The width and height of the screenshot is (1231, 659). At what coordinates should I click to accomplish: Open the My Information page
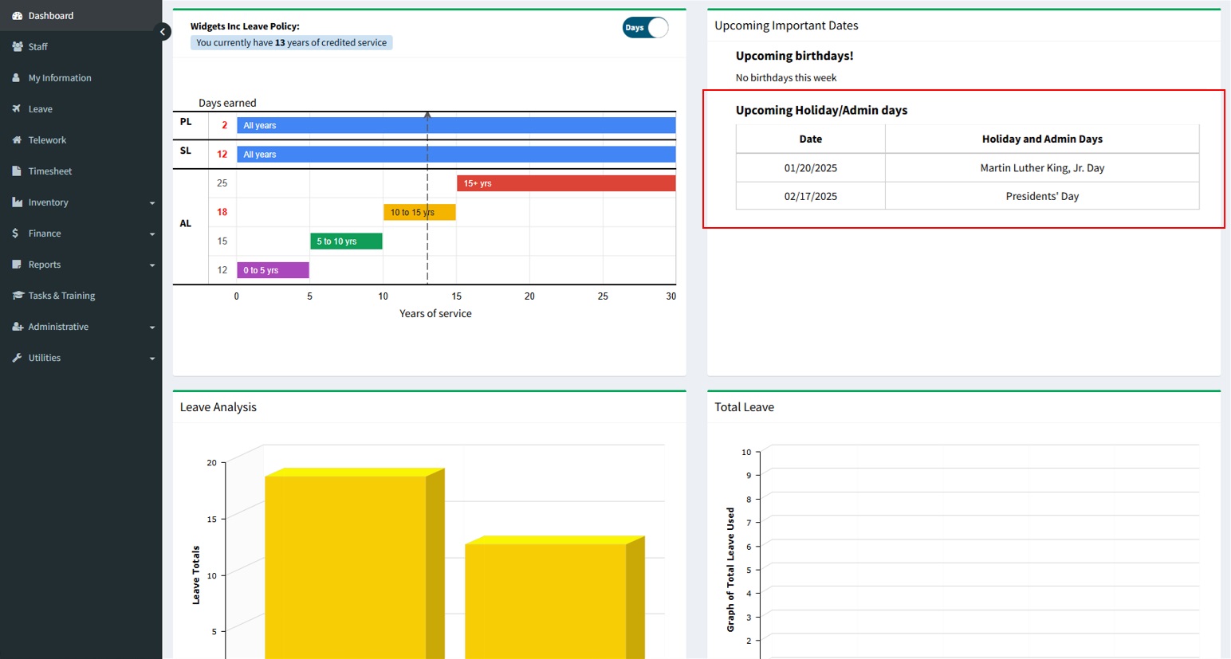[60, 78]
